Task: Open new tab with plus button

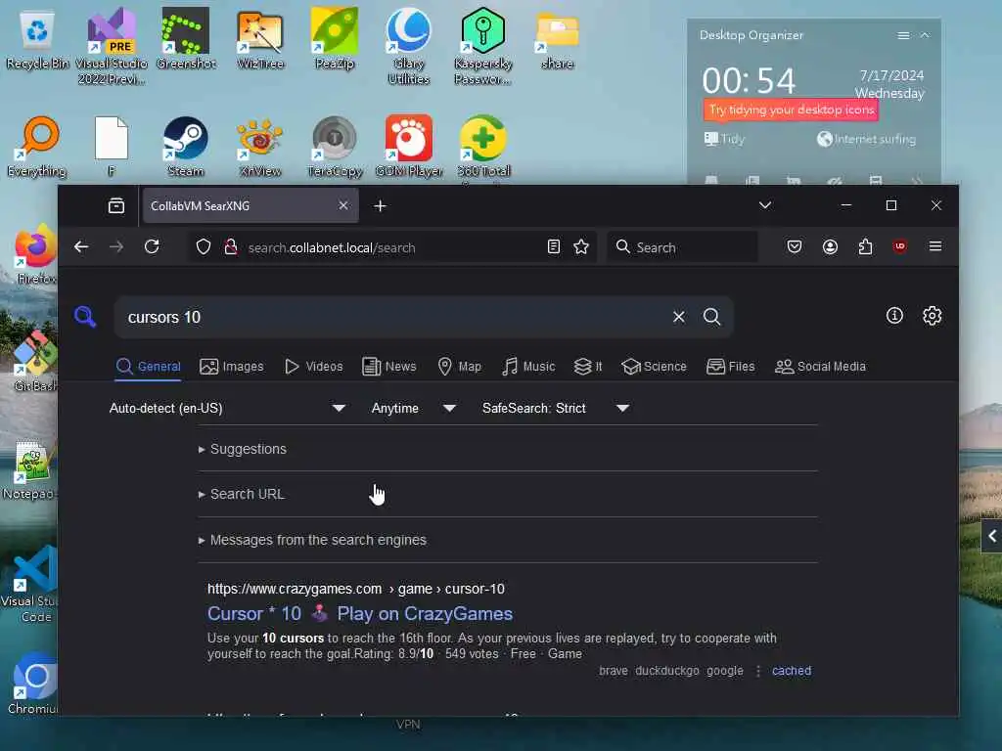Action: 380,205
